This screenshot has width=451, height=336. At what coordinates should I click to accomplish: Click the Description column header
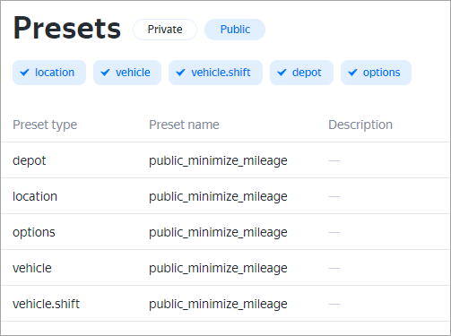click(x=360, y=125)
